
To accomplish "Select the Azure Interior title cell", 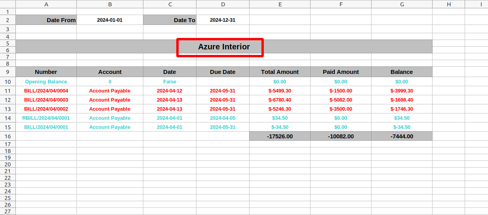I will click(224, 47).
